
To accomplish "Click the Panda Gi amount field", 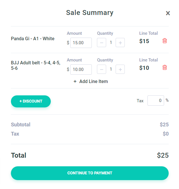I will click(81, 43).
